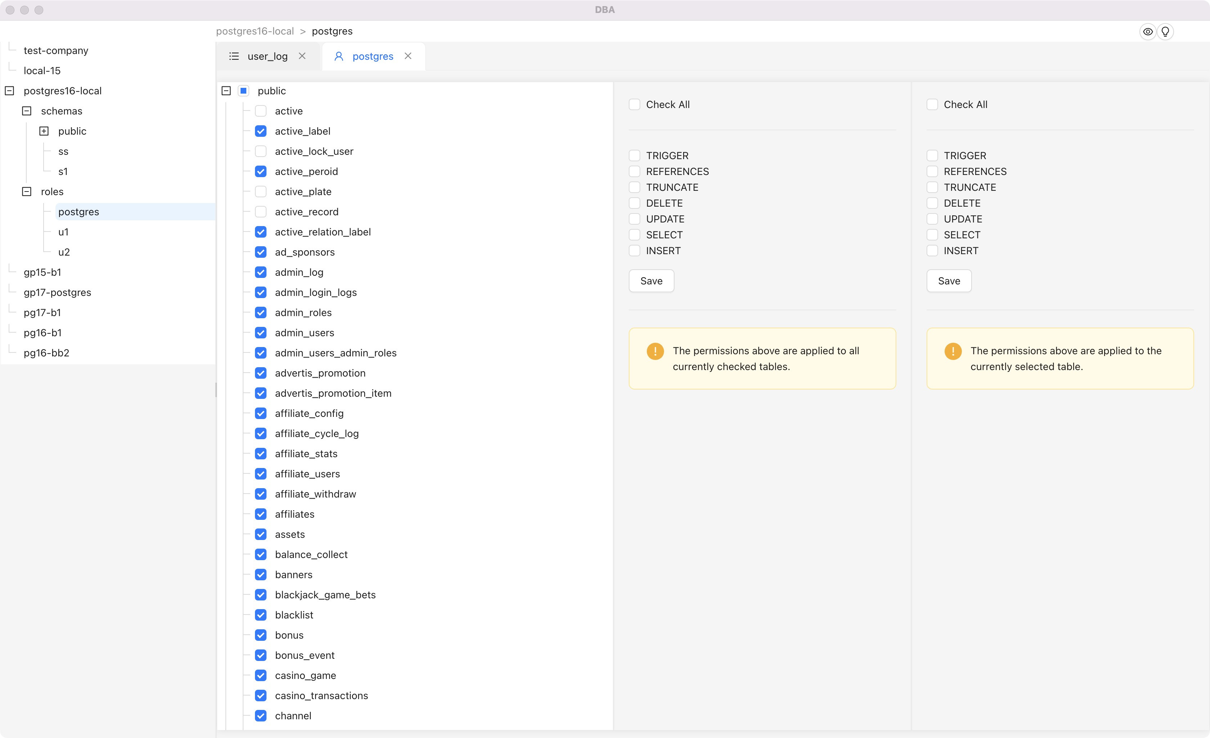Screen dimensions: 1210x738
Task: Tick Check All in right permissions panel
Action: 932,105
